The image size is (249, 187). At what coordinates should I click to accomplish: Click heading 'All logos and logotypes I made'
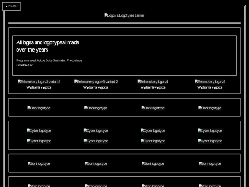47,42
